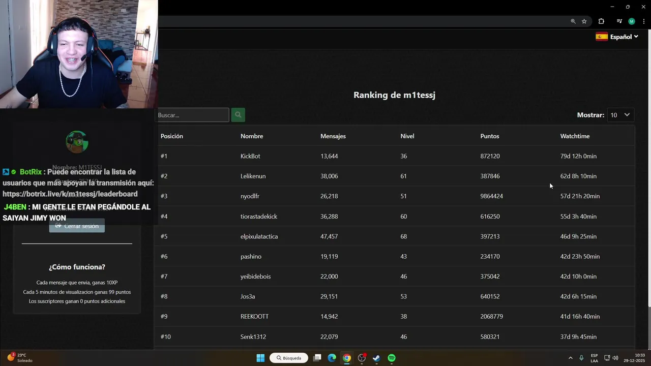This screenshot has width=651, height=366.
Task: Click the Mensajes column header
Action: [333, 136]
